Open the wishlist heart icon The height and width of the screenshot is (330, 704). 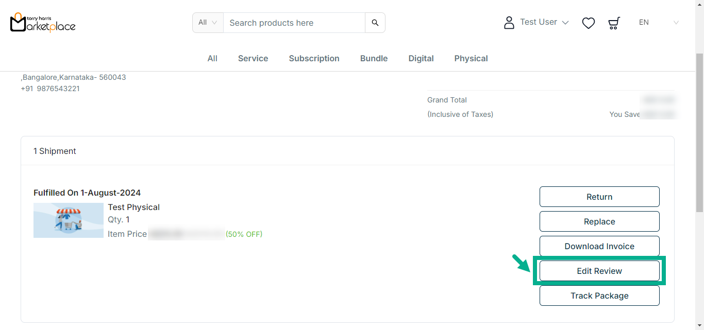click(x=588, y=23)
